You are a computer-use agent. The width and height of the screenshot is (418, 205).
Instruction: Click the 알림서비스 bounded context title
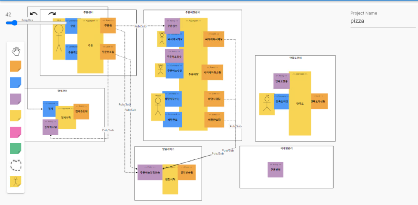tap(168, 149)
